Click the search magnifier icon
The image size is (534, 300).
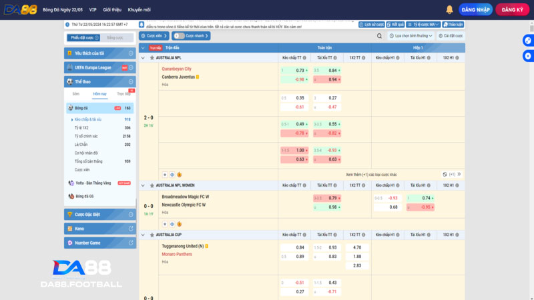click(380, 36)
